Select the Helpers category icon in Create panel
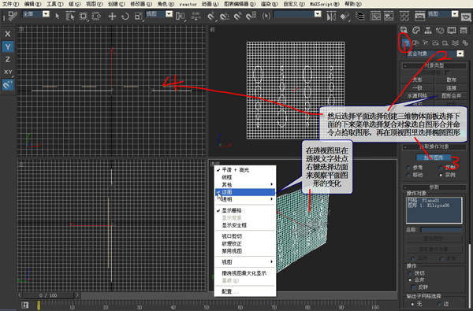The height and width of the screenshot is (311, 473). (x=445, y=43)
